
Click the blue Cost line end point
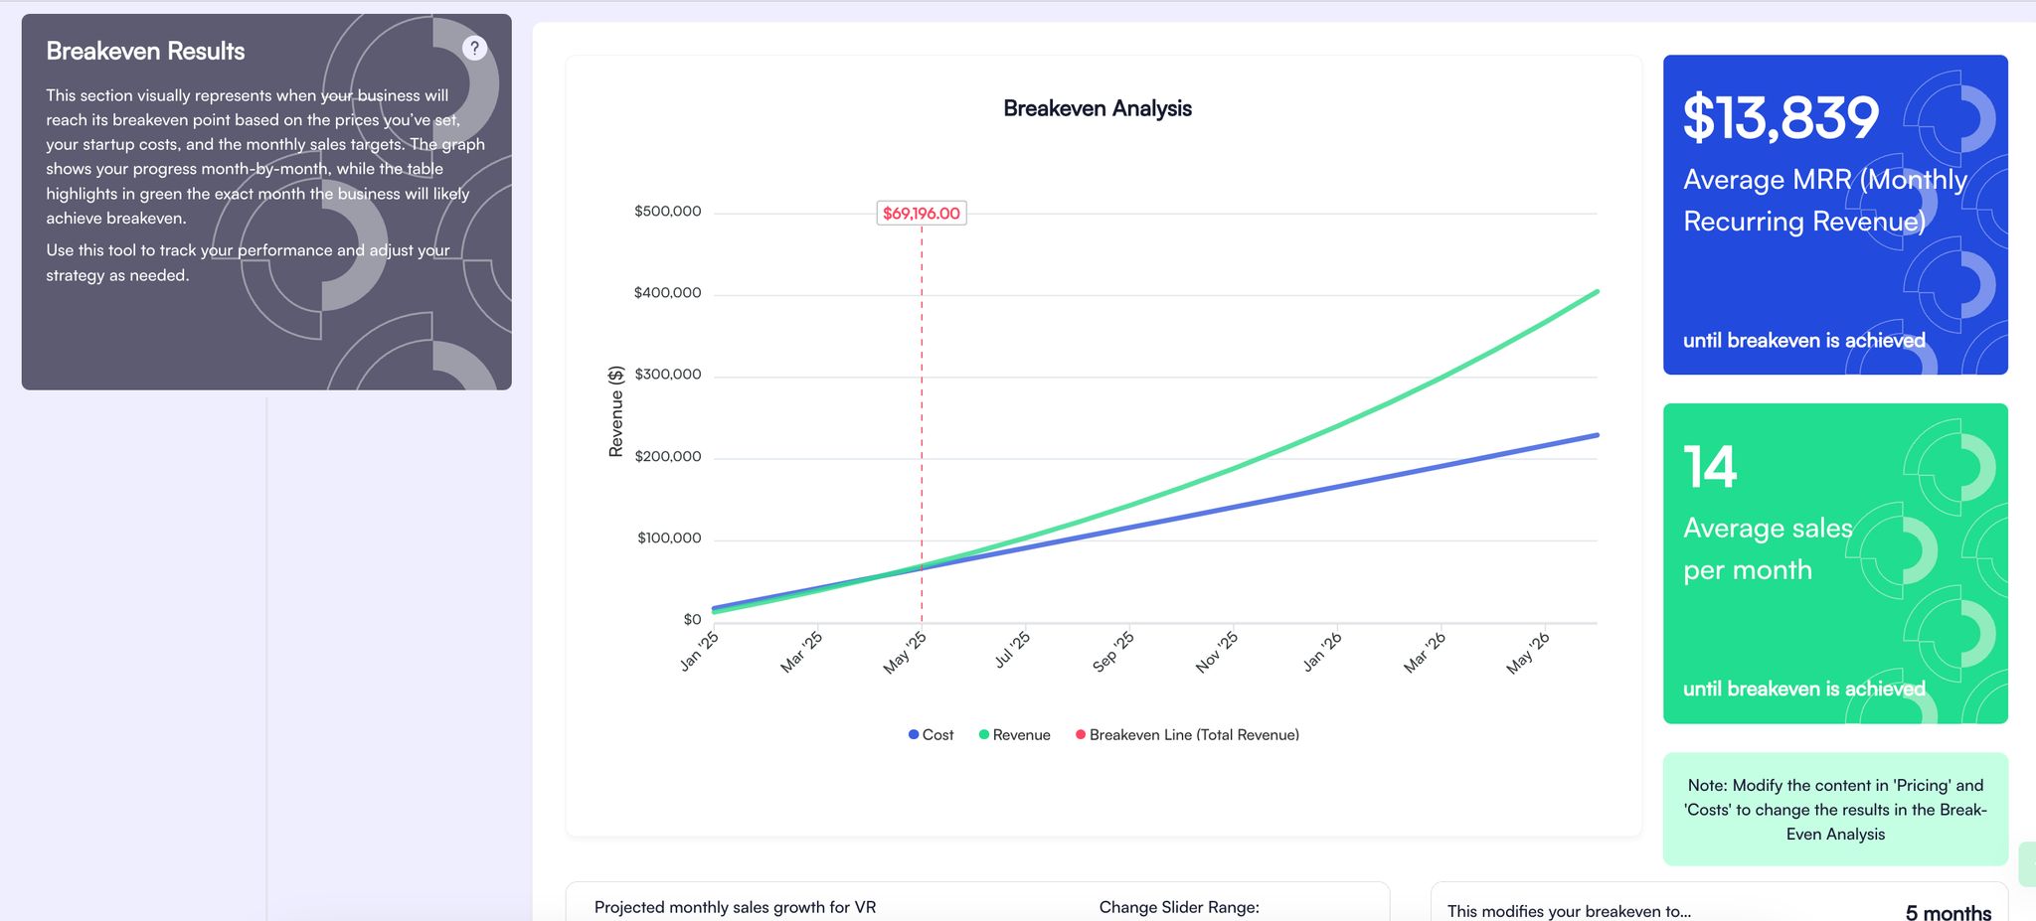(1597, 435)
